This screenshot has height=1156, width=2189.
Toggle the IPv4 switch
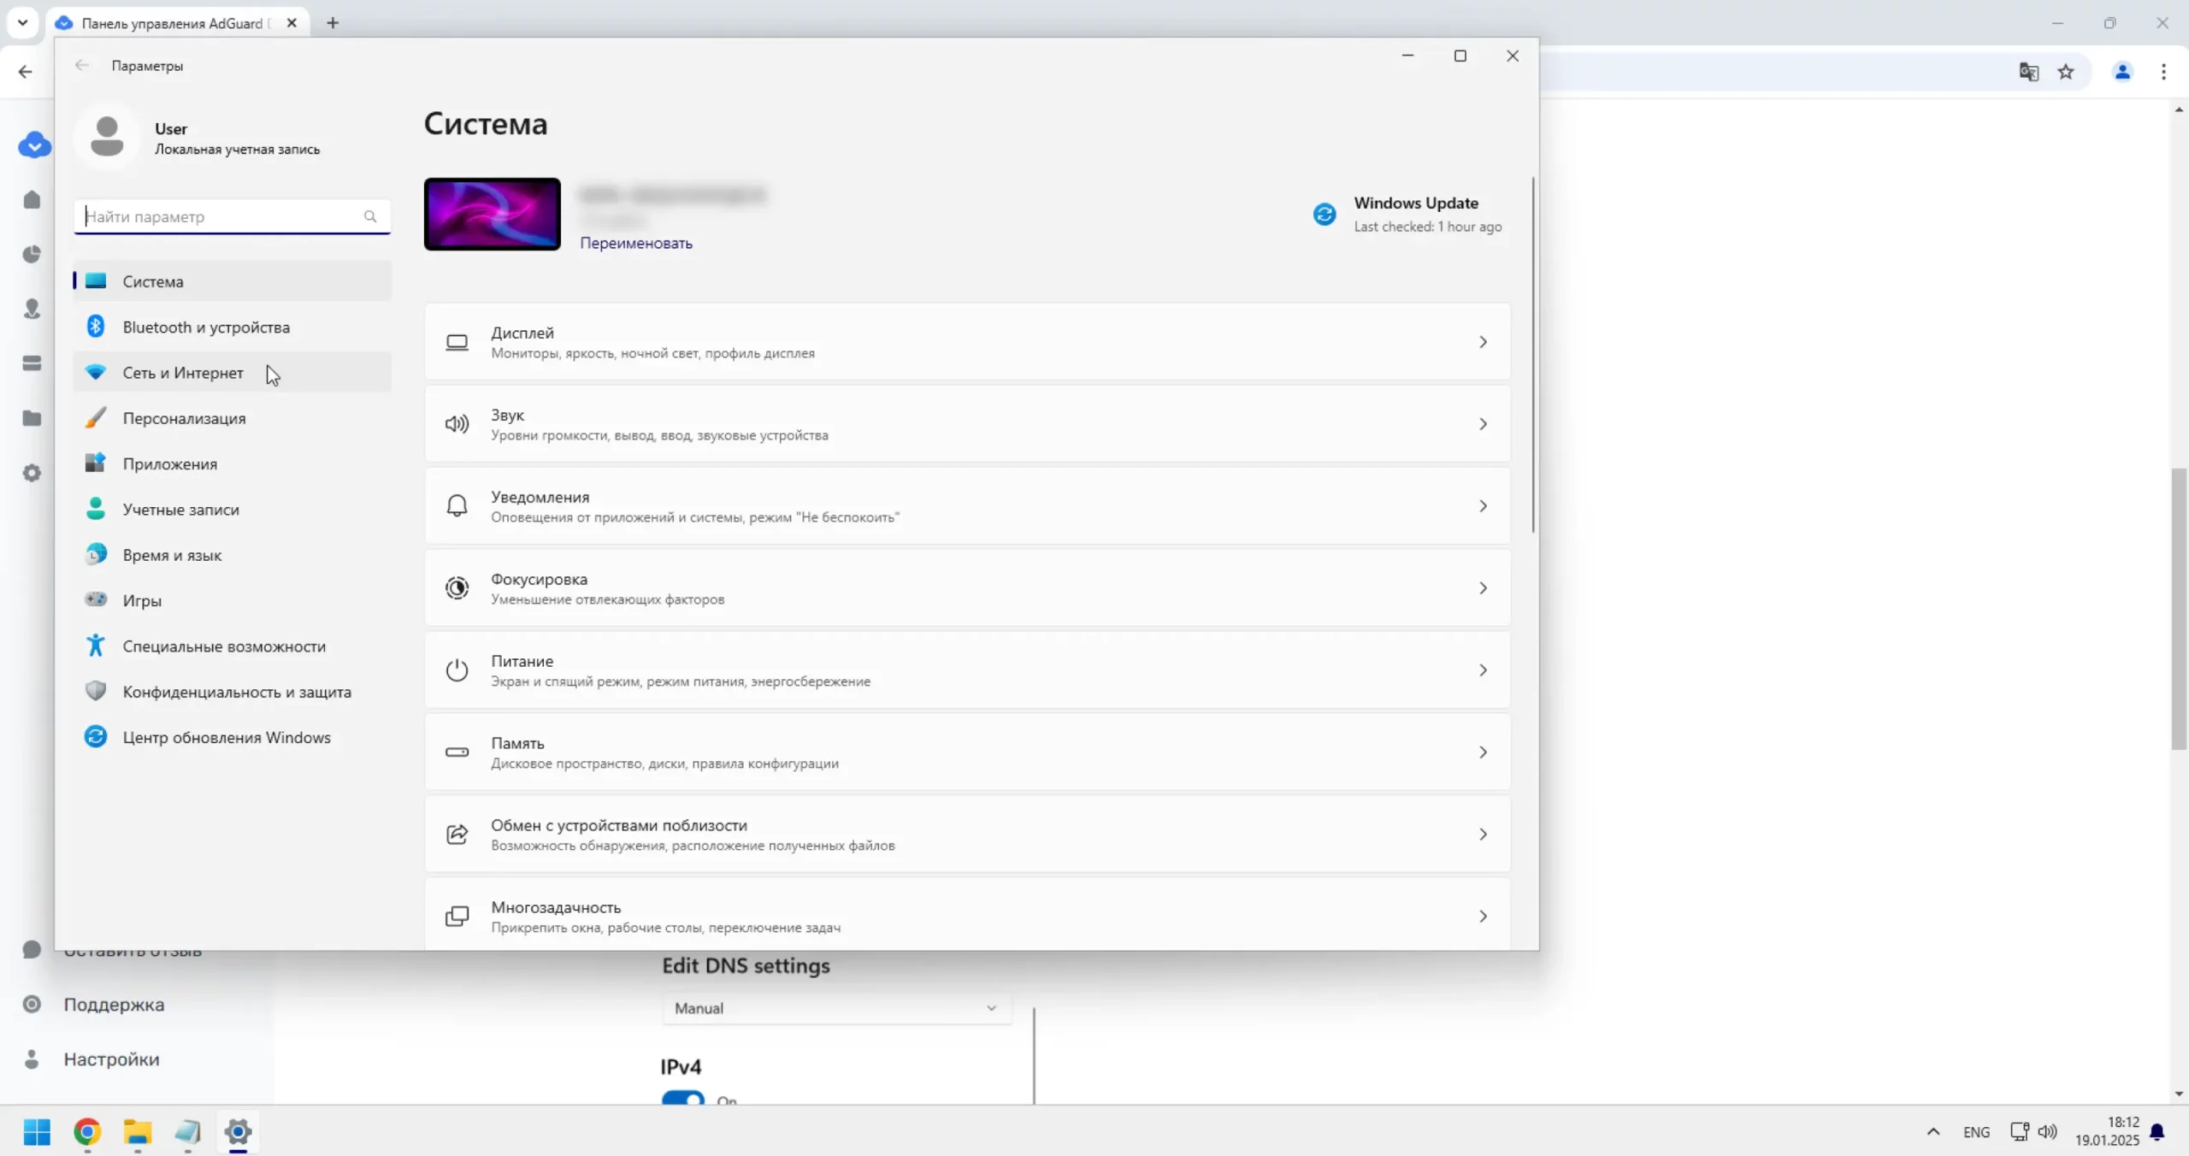(682, 1098)
